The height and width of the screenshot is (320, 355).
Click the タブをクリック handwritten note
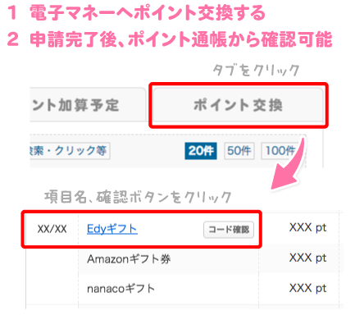click(256, 71)
